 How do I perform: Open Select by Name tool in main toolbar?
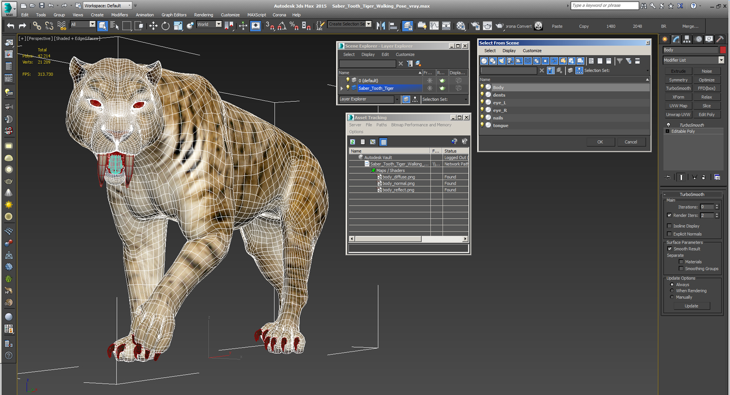tap(114, 26)
